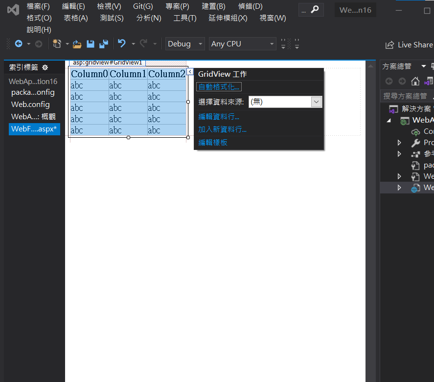Switch to the WebA...: 概觀 tab

[x=33, y=117]
